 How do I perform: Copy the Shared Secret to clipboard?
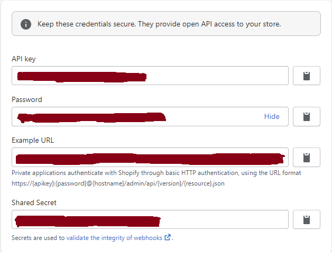[306, 219]
